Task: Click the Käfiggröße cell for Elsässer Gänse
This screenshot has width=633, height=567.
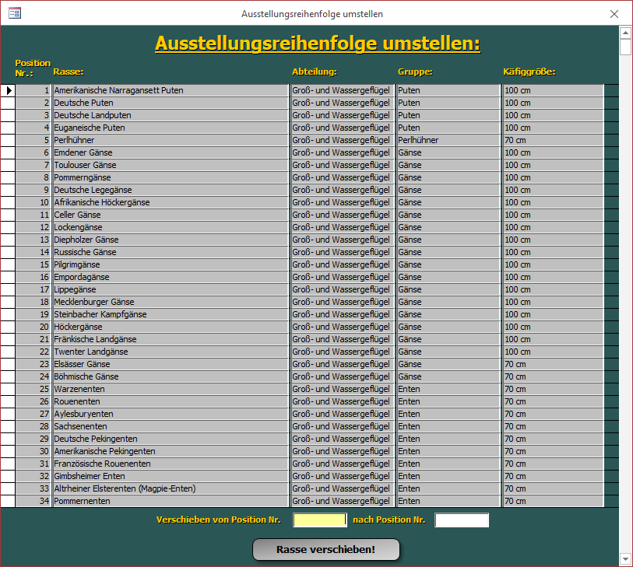Action: (x=552, y=364)
